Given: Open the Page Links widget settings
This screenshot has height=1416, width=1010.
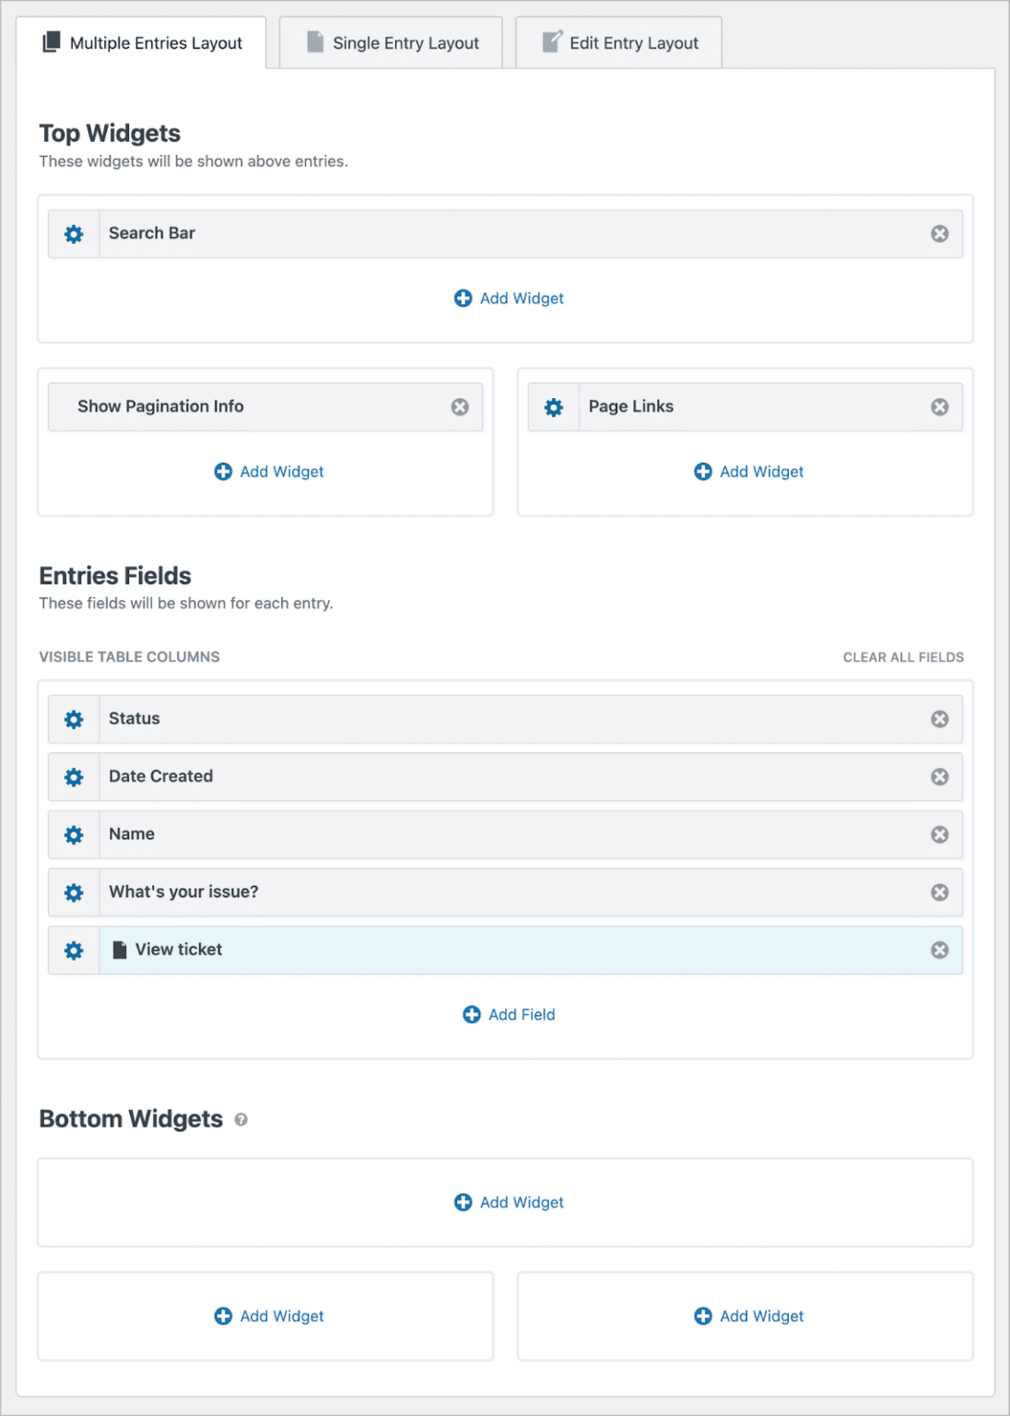Looking at the screenshot, I should click(553, 407).
